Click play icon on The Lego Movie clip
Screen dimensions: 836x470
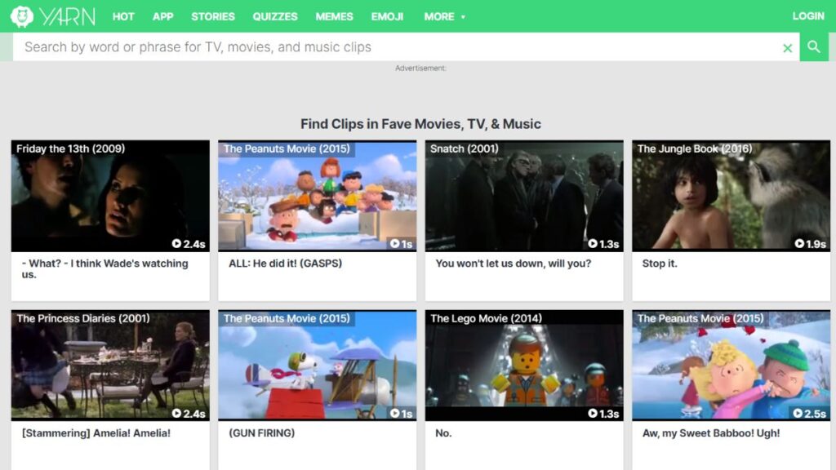[593, 414]
